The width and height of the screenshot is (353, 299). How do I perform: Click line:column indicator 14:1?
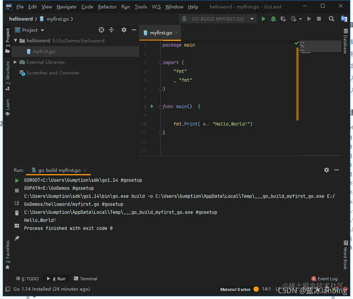pos(266,289)
